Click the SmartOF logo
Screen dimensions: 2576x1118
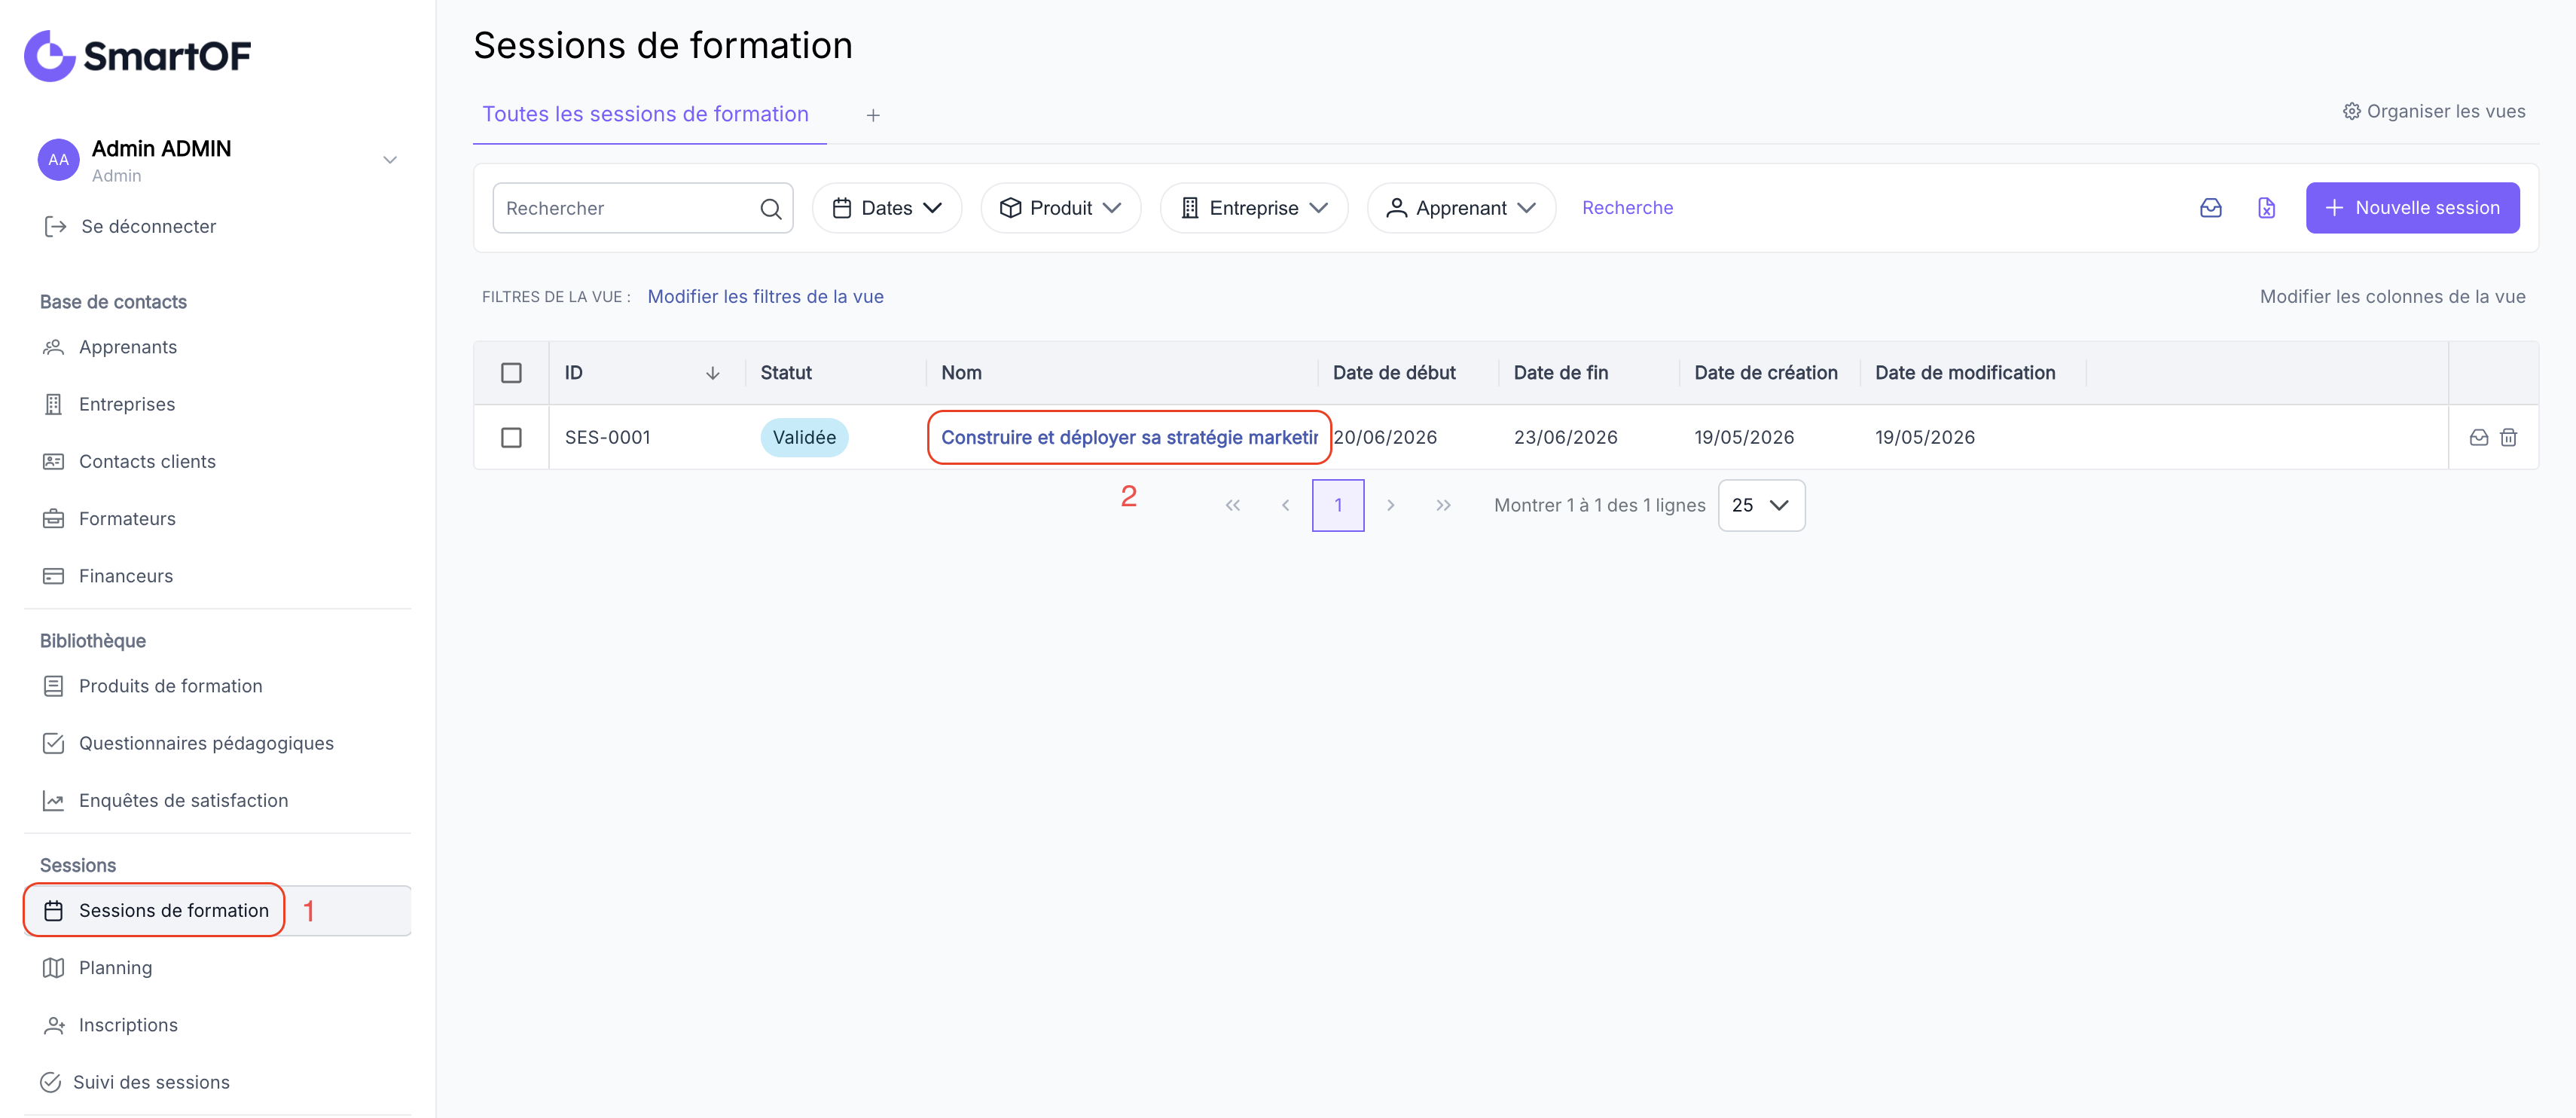pyautogui.click(x=137, y=55)
